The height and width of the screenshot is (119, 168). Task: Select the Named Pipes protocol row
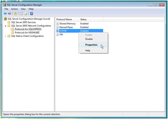pyautogui.click(x=79, y=27)
